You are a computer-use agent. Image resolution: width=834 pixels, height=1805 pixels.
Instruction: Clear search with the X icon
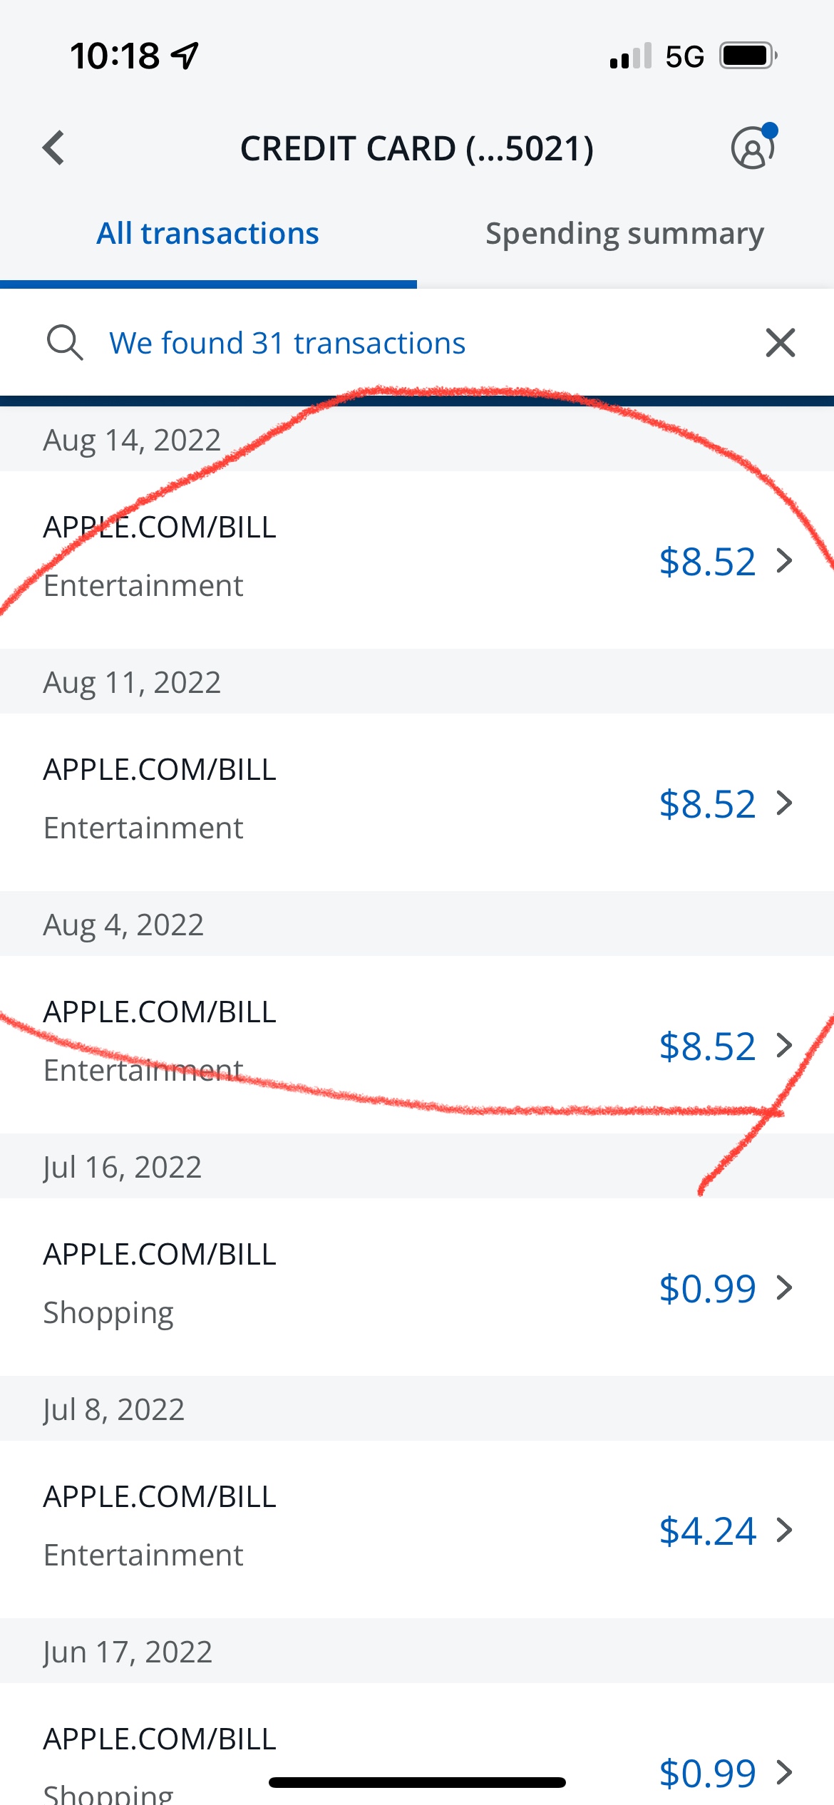click(780, 343)
